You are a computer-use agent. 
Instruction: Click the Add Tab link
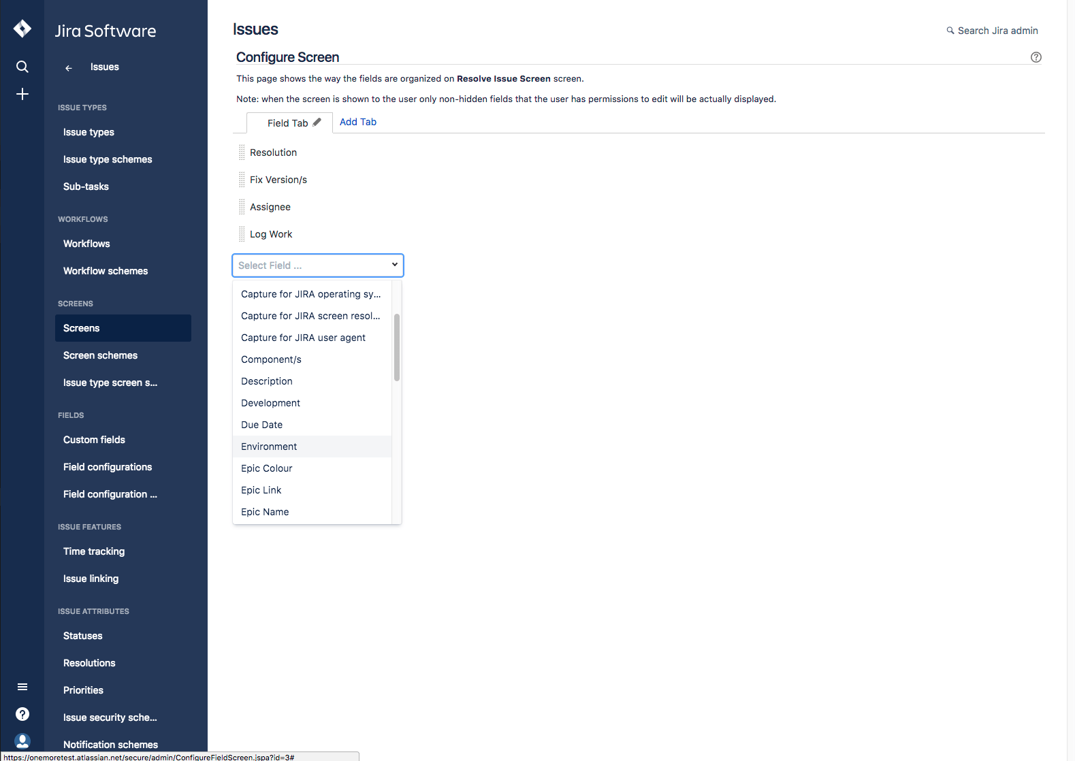358,122
